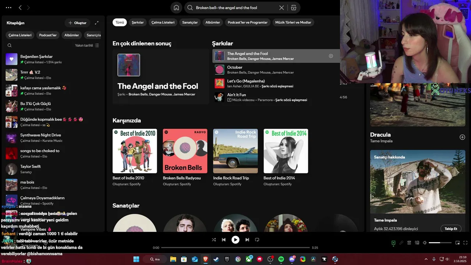This screenshot has height=265, width=471.
Task: Open sort menu Yakın tarihli
Action: (x=87, y=45)
